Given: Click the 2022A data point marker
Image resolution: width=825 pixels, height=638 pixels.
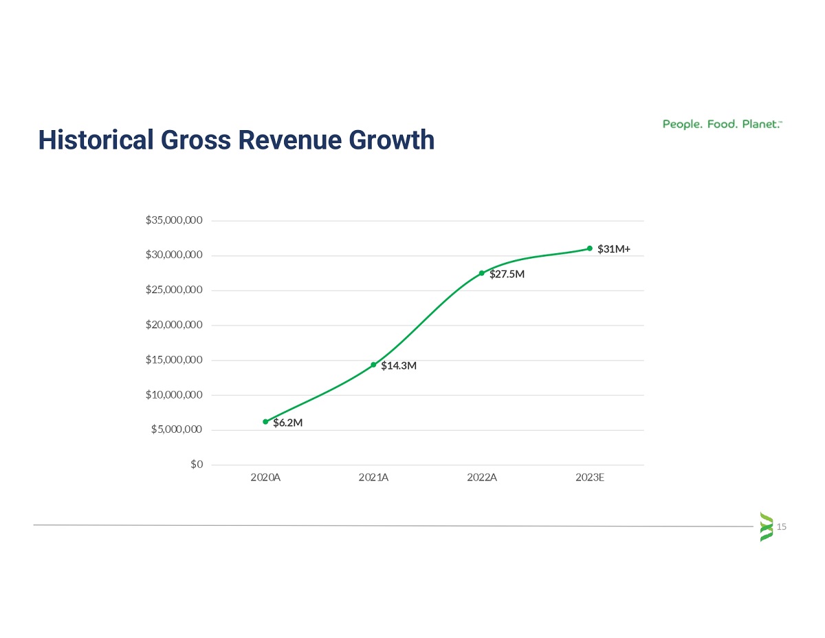Looking at the screenshot, I should (x=481, y=273).
